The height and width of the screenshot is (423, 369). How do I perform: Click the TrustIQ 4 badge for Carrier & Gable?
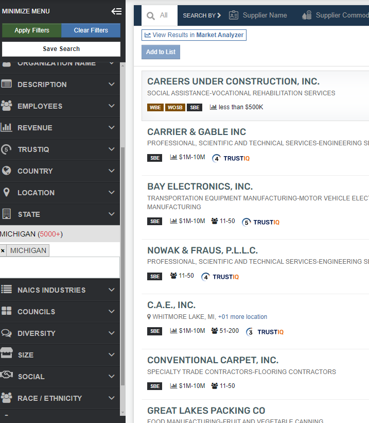coord(231,158)
